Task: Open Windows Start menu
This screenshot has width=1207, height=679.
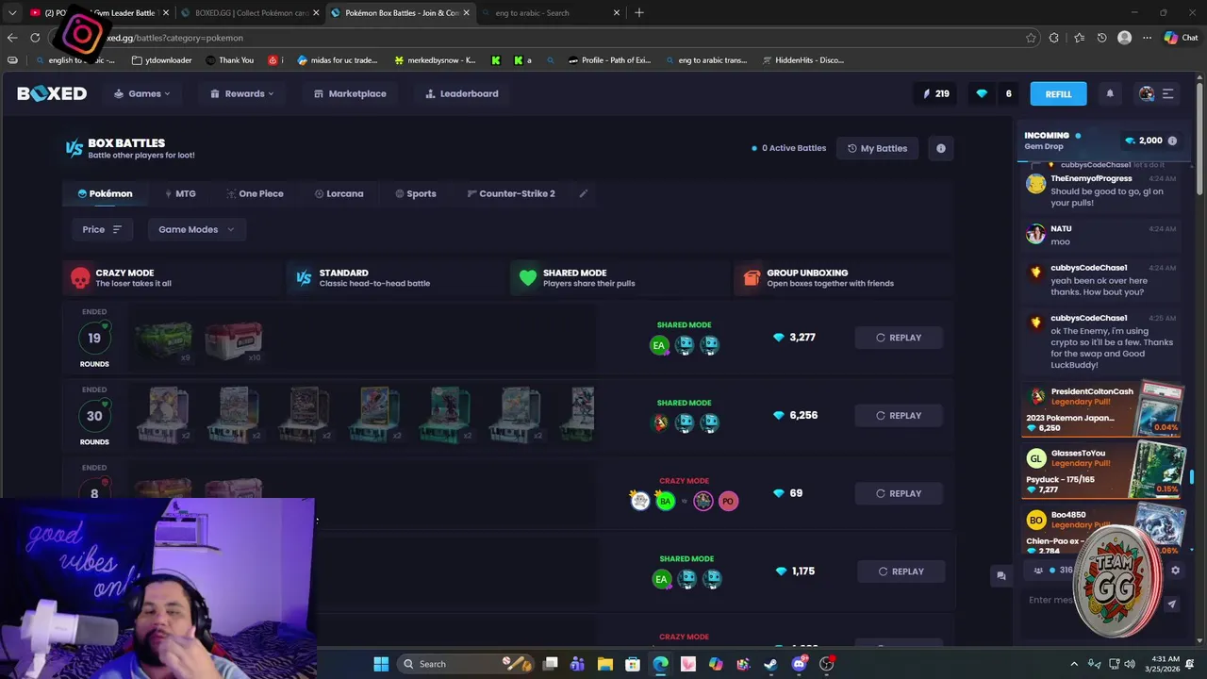Action: (x=381, y=664)
